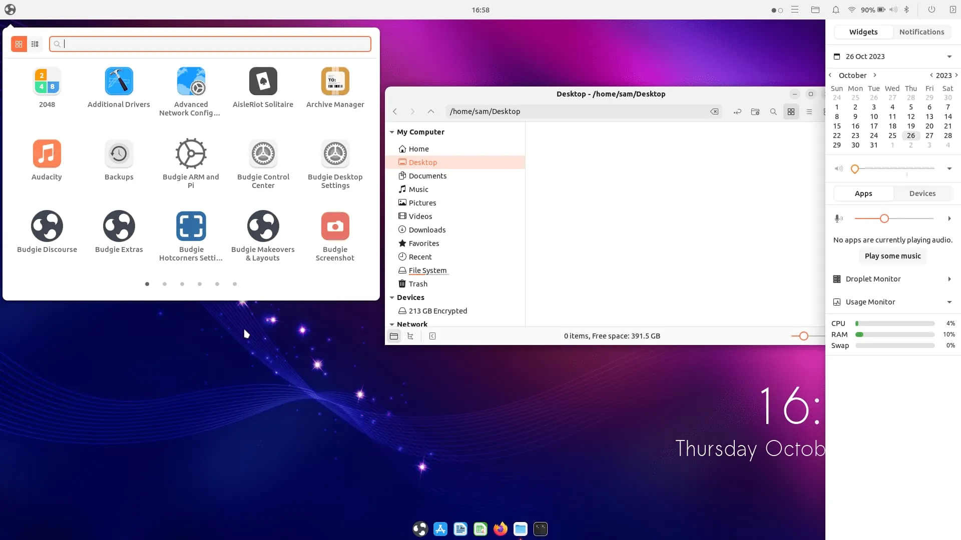The image size is (961, 540).
Task: Open the Archive Manager app
Action: [335, 81]
